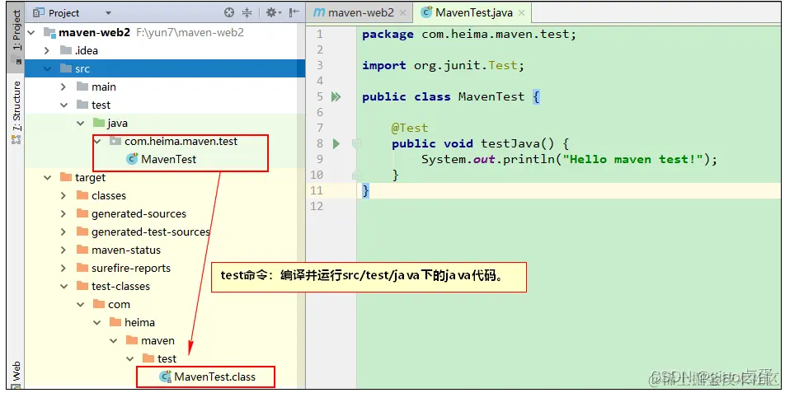The image size is (785, 393).
Task: Select the main folder
Action: [104, 87]
